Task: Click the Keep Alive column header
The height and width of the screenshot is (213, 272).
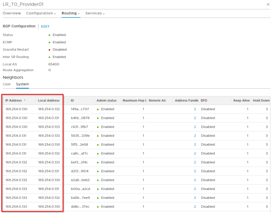Action: pos(241,101)
